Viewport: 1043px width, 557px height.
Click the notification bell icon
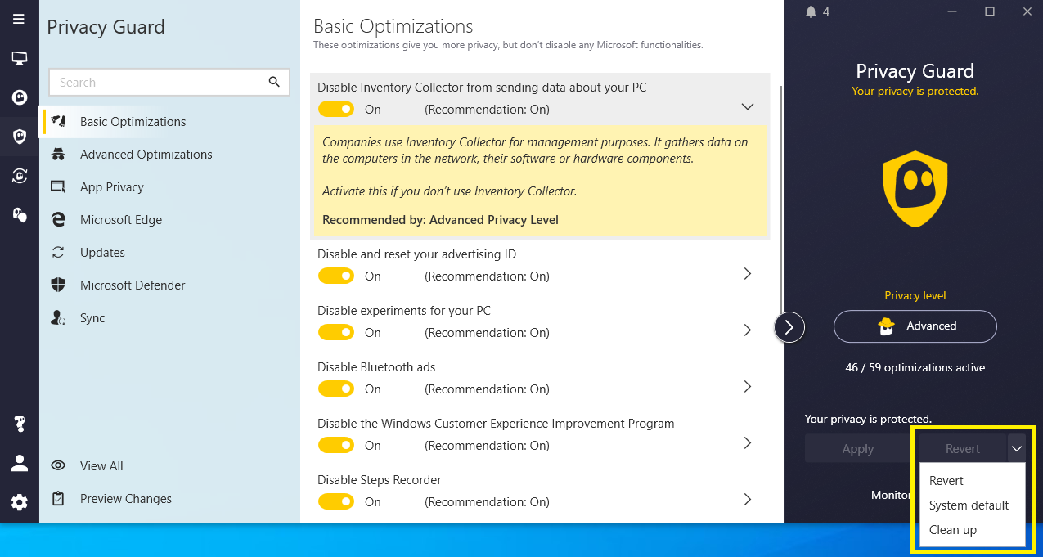click(811, 11)
